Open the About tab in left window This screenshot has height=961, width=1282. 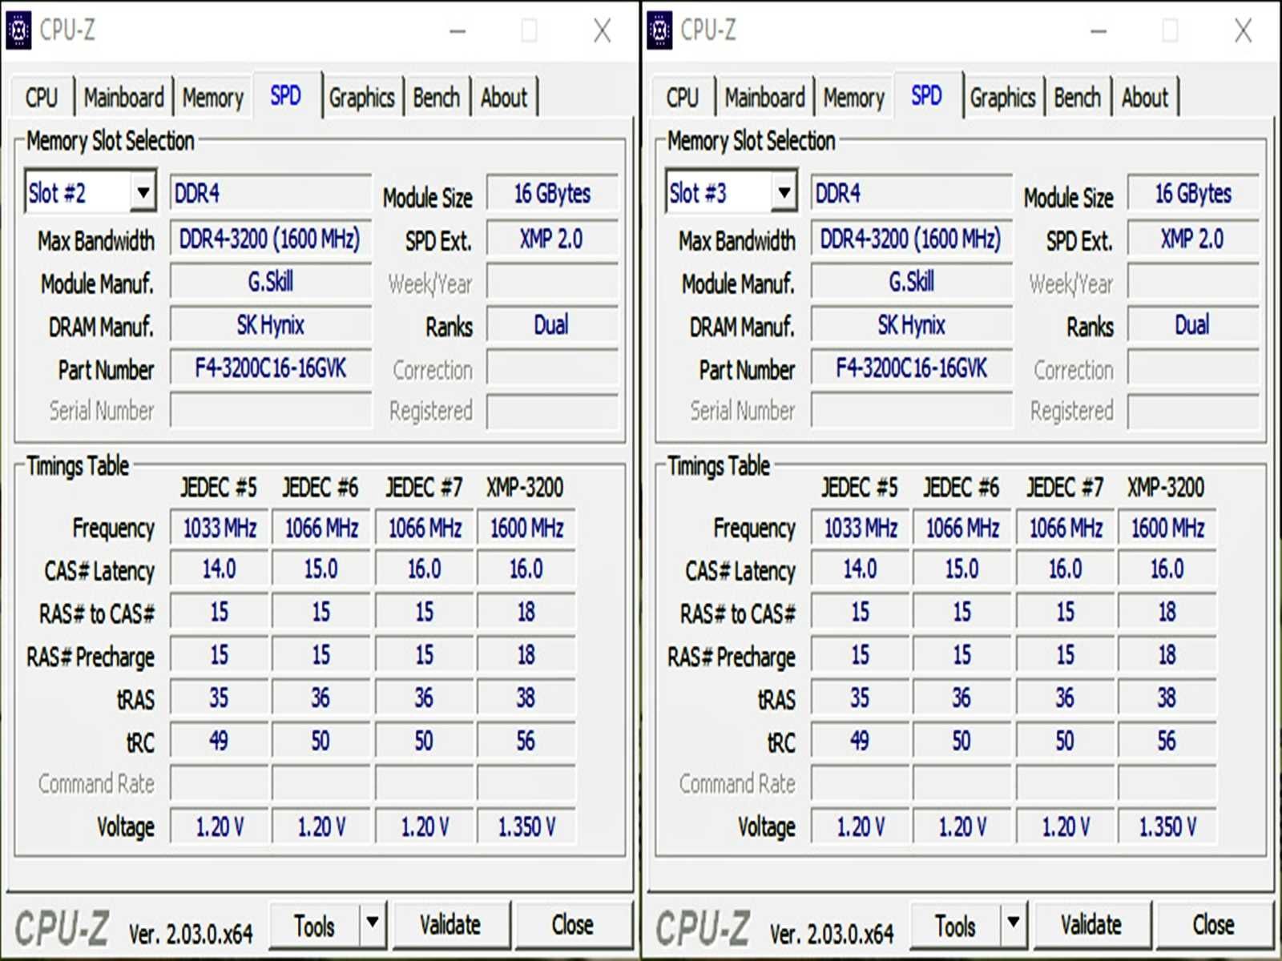pos(504,98)
